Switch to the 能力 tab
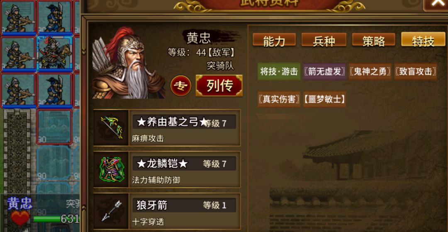The width and height of the screenshot is (448, 232). click(x=274, y=40)
